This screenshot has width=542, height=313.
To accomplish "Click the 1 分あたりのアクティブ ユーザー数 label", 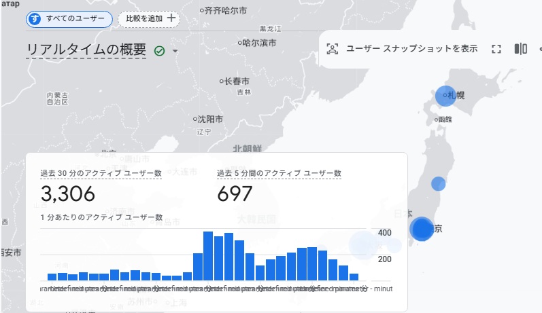I will pyautogui.click(x=101, y=217).
